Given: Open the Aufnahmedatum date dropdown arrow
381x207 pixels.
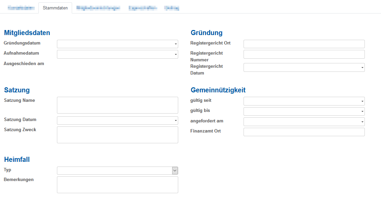Looking at the screenshot, I should coord(176,54).
